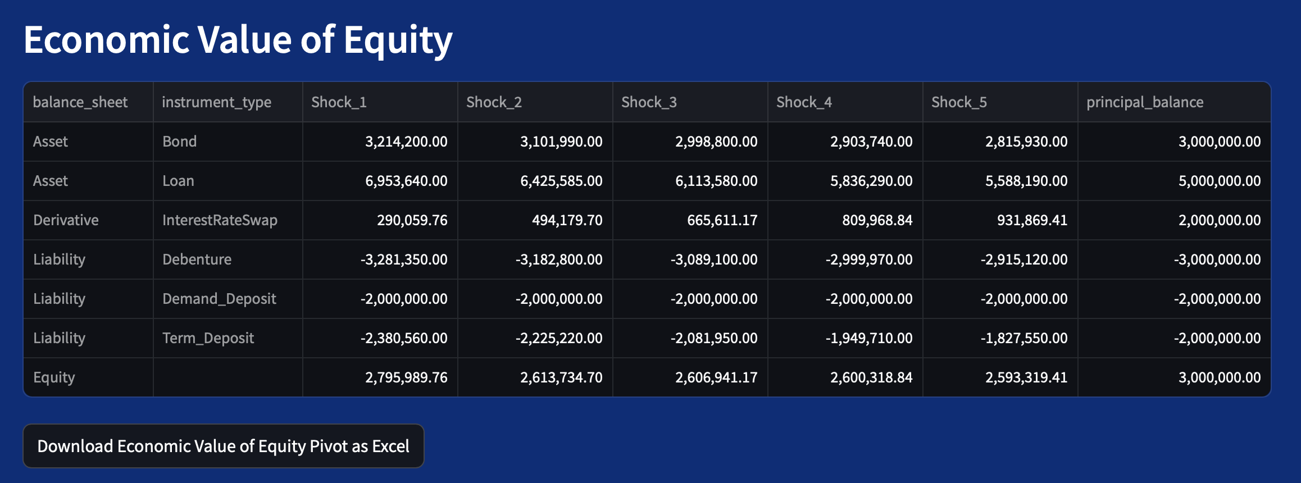
Task: Click the Loan instrument type cell
Action: click(x=179, y=181)
